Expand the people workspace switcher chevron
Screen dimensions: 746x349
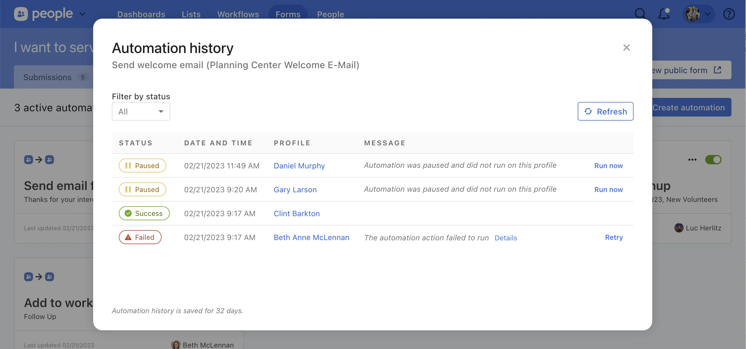click(x=83, y=14)
